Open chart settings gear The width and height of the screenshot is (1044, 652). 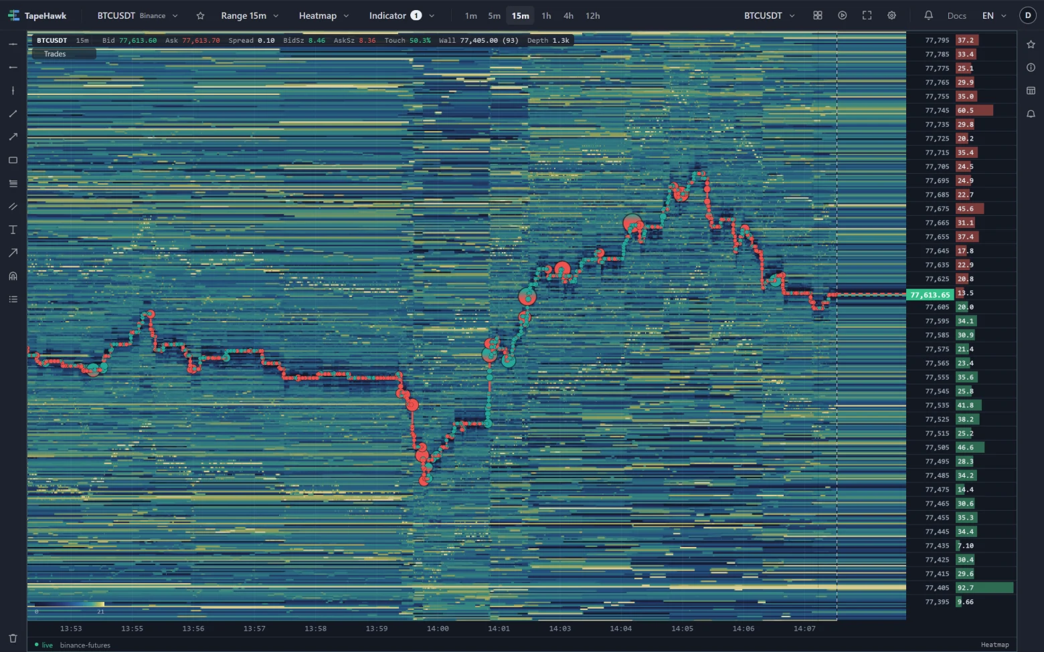(x=892, y=15)
